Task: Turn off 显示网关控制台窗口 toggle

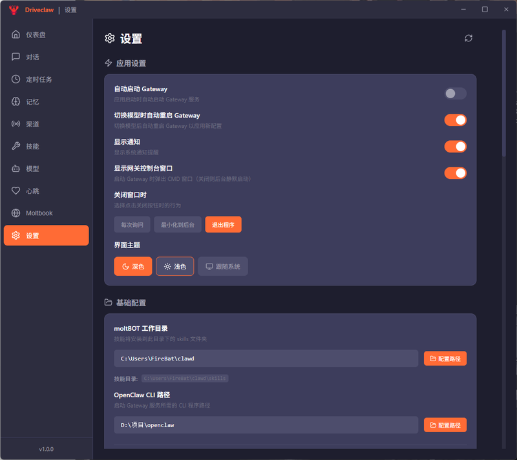Action: (x=456, y=173)
